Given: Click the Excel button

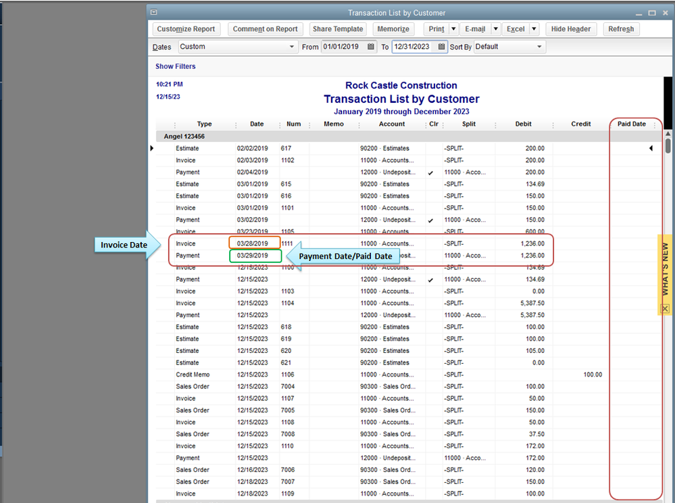Looking at the screenshot, I should [x=516, y=29].
